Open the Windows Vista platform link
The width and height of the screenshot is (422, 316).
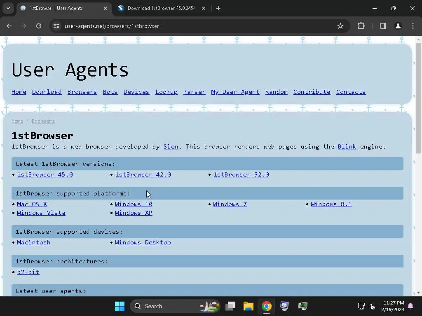pos(41,213)
